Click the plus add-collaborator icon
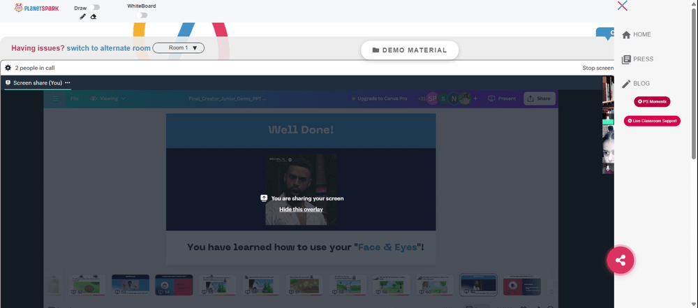Image resolution: width=698 pixels, height=308 pixels. [x=475, y=98]
